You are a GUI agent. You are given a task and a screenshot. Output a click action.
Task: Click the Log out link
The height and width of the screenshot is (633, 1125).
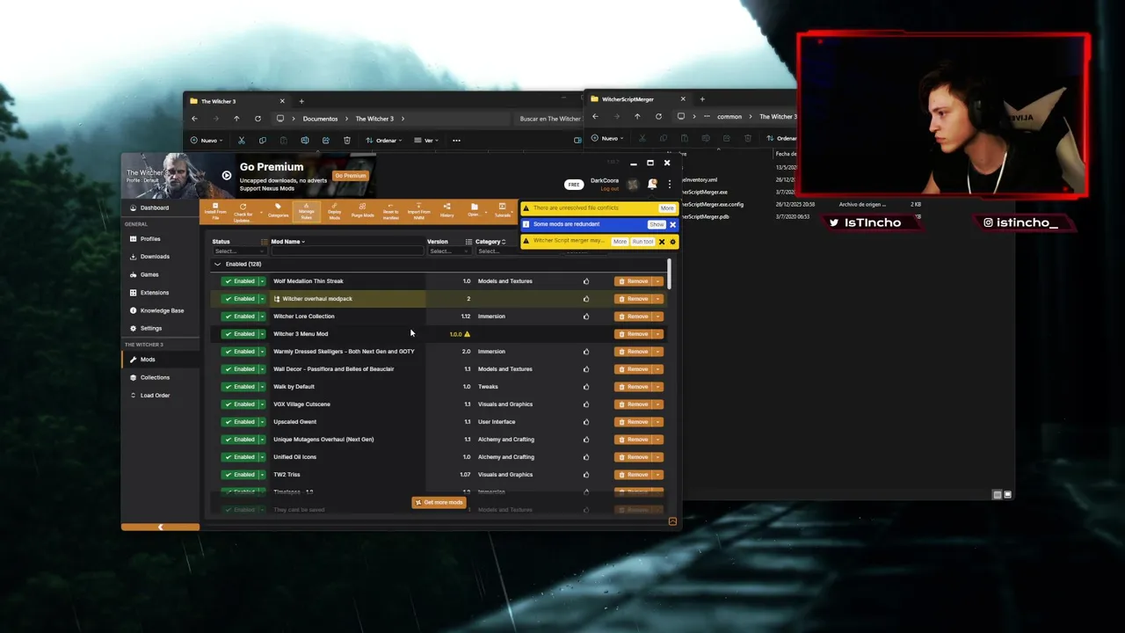[609, 188]
